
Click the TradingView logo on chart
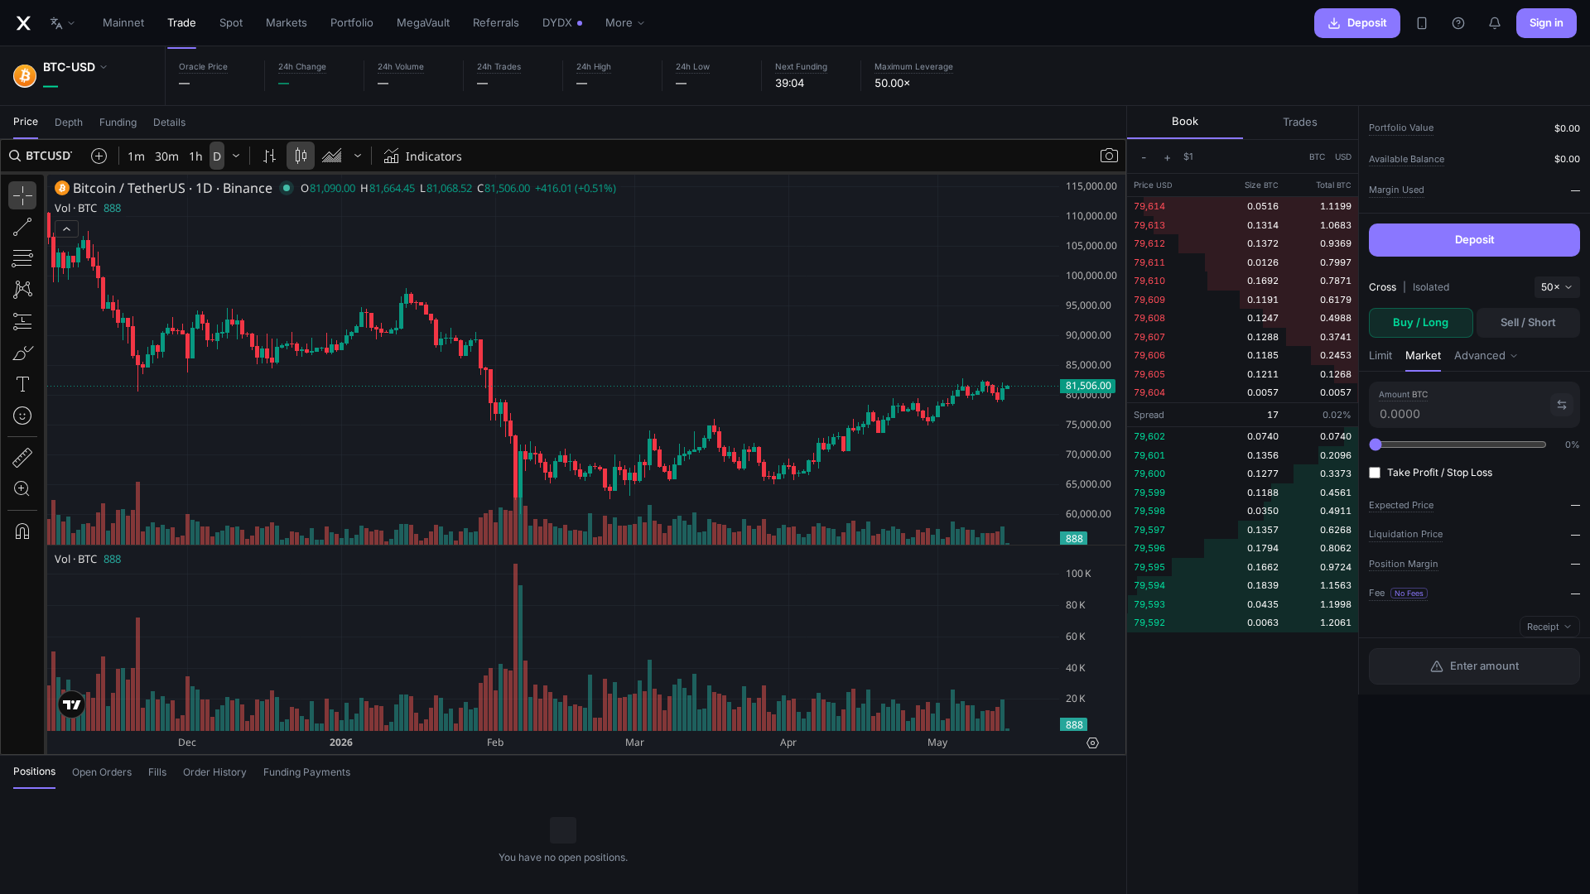click(x=72, y=704)
